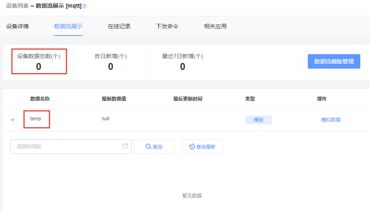Screen dimensions: 370x212
Task: Click the 模版 type tag
Action: click(x=259, y=120)
